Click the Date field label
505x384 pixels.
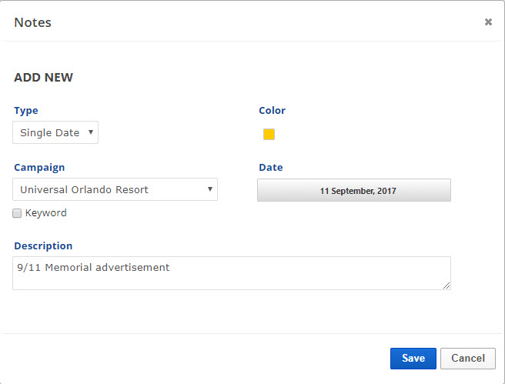(270, 167)
